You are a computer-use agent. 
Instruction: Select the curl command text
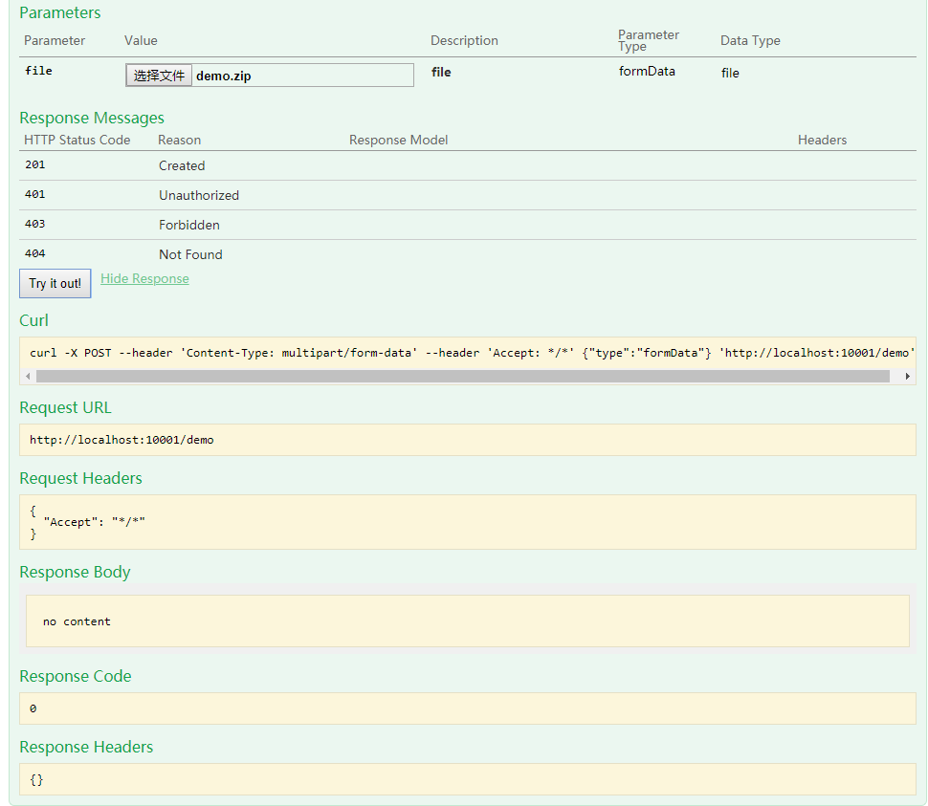pos(472,353)
